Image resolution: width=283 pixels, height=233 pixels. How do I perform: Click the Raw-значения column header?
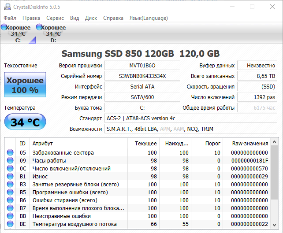[x=247, y=144]
